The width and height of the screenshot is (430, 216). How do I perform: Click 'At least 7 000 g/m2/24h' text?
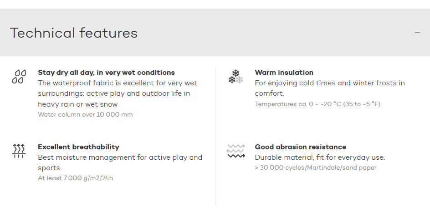pyautogui.click(x=76, y=178)
